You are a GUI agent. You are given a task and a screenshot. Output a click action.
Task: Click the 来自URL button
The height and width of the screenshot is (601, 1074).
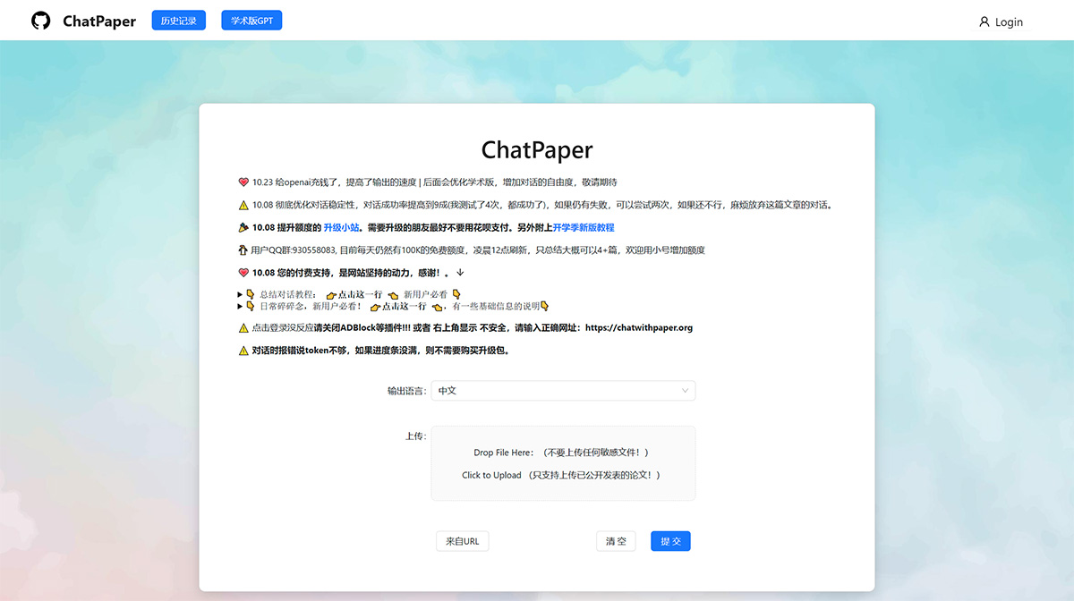(x=462, y=541)
